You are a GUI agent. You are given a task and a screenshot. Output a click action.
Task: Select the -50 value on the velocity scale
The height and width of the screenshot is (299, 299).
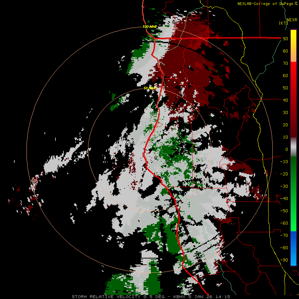coord(284,211)
